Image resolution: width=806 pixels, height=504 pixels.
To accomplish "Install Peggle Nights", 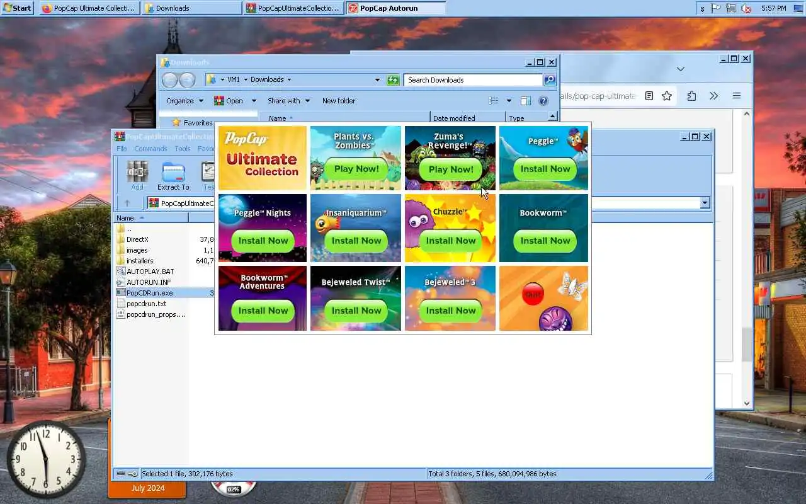I will point(263,241).
